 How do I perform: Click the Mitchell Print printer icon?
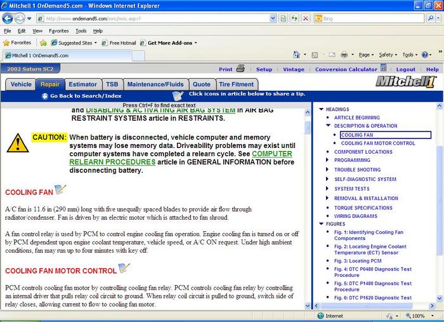[240, 69]
